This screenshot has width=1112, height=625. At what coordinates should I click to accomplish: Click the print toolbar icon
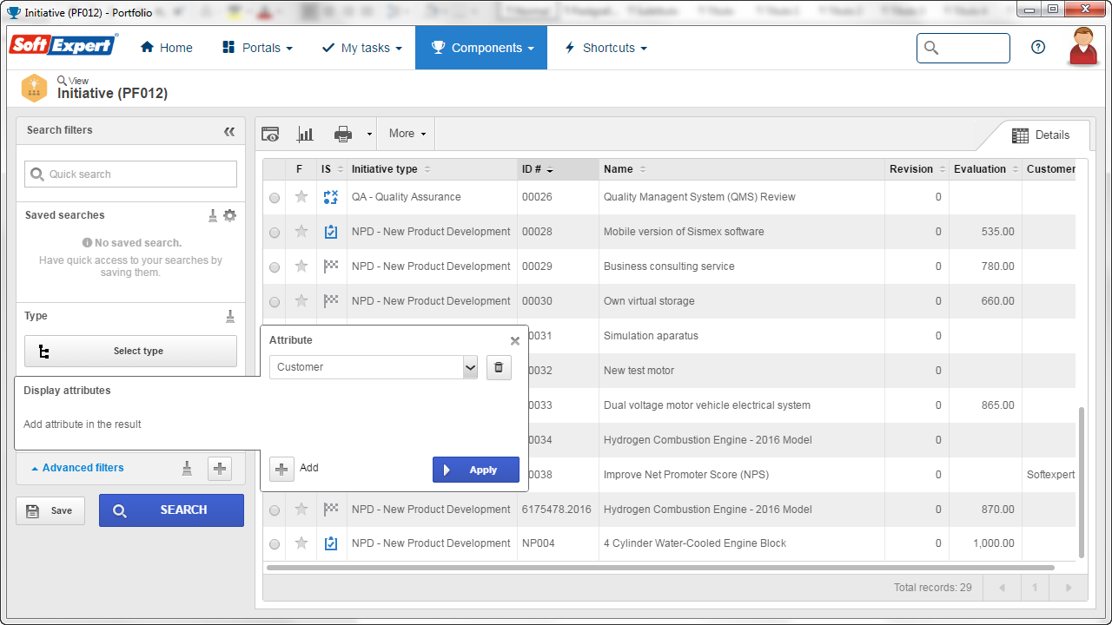tap(343, 134)
